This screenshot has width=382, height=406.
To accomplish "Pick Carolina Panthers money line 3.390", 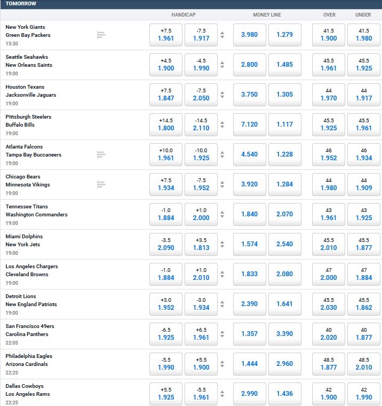I will click(x=285, y=334).
